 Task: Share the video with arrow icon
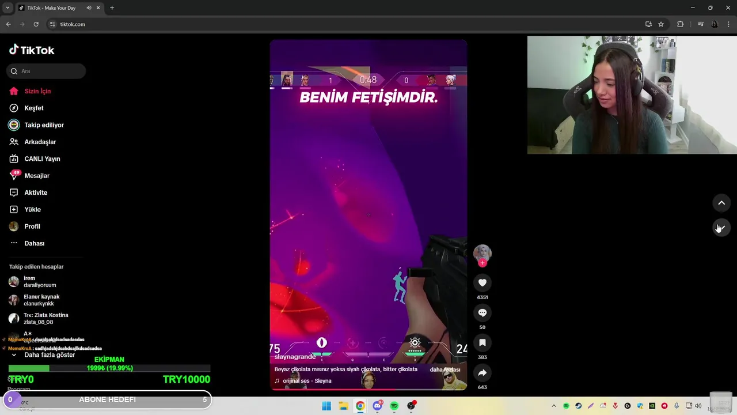coord(483,372)
